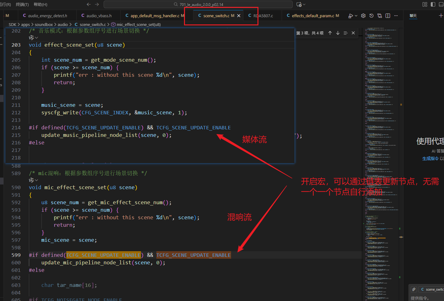Focus the 提供指令 chat input box

click(427, 298)
